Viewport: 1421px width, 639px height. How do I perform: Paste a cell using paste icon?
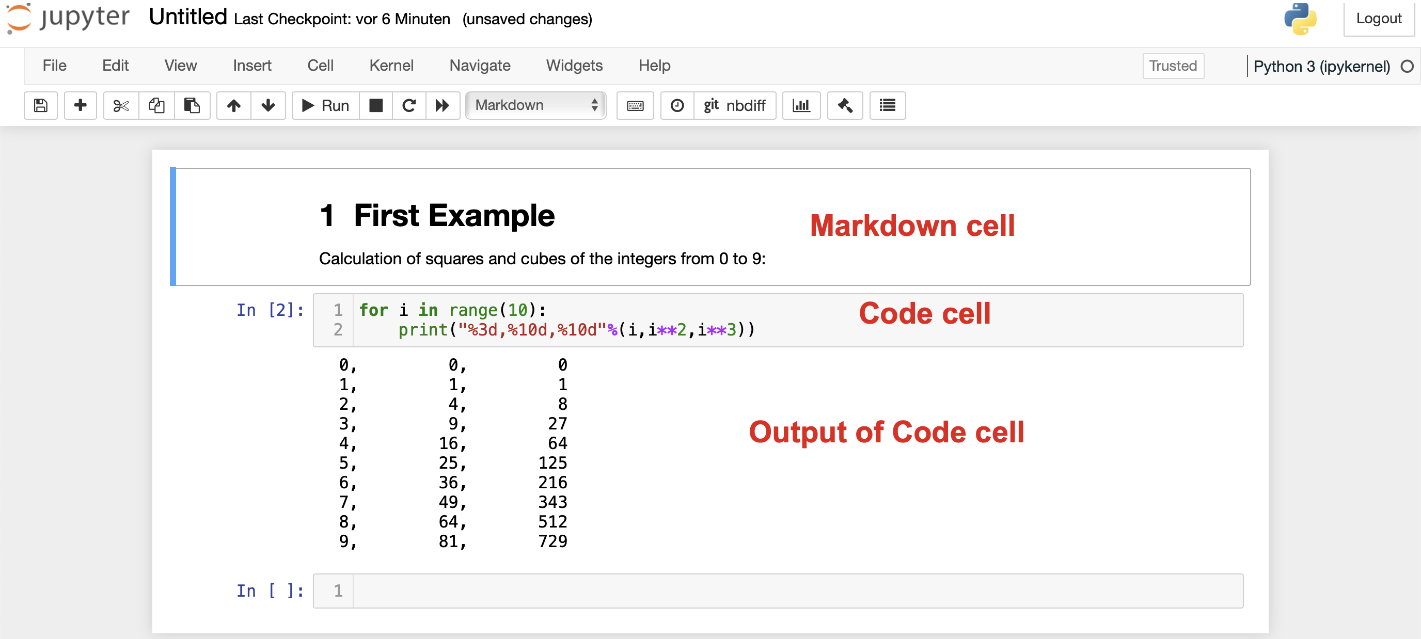[192, 105]
